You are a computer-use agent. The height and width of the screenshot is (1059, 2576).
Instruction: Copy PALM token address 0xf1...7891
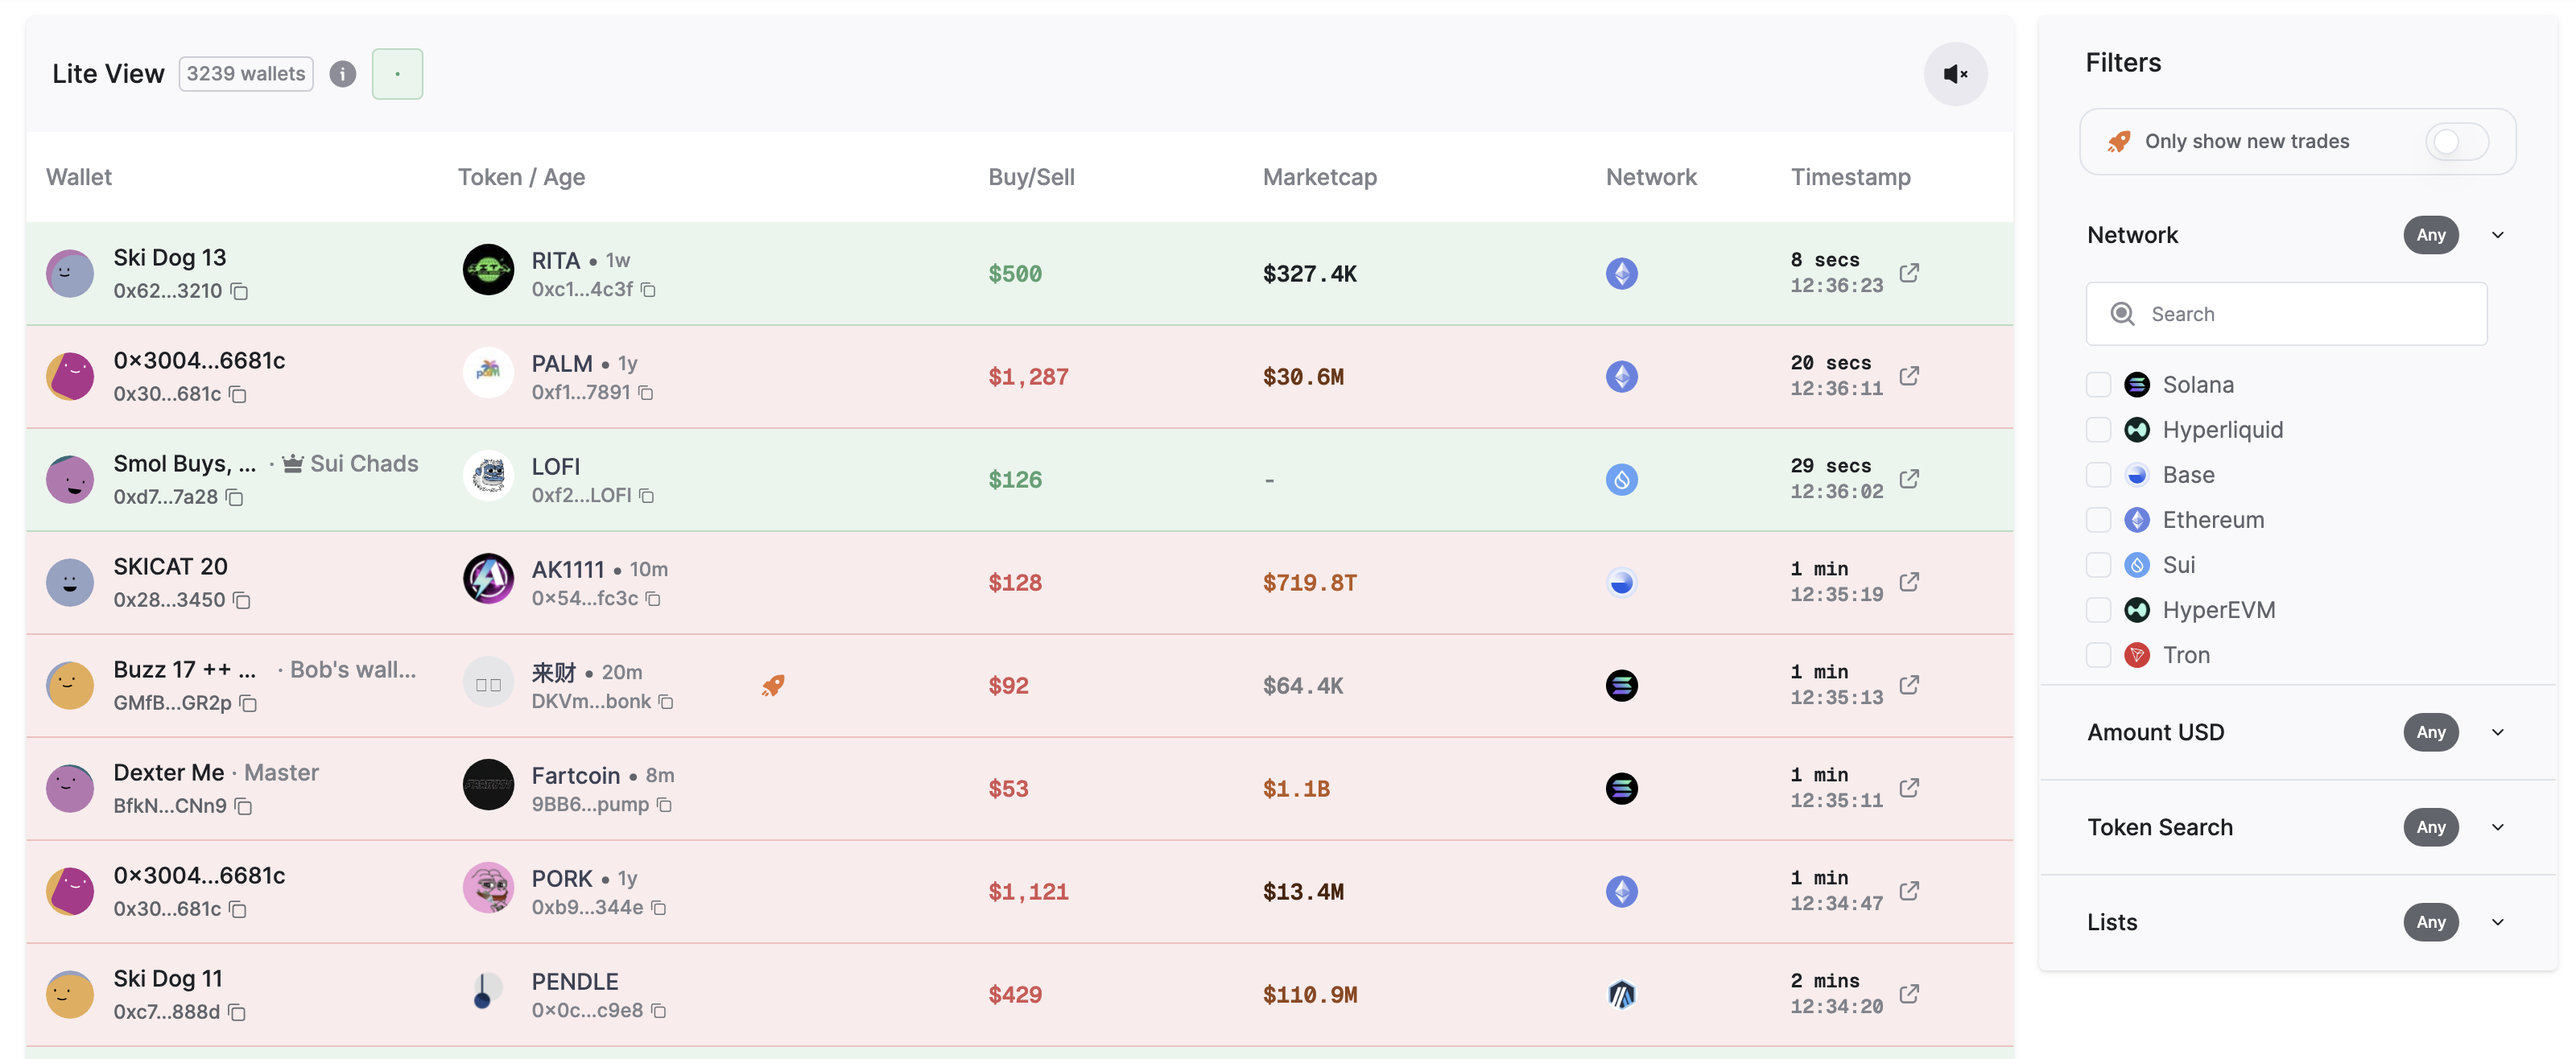tap(646, 393)
